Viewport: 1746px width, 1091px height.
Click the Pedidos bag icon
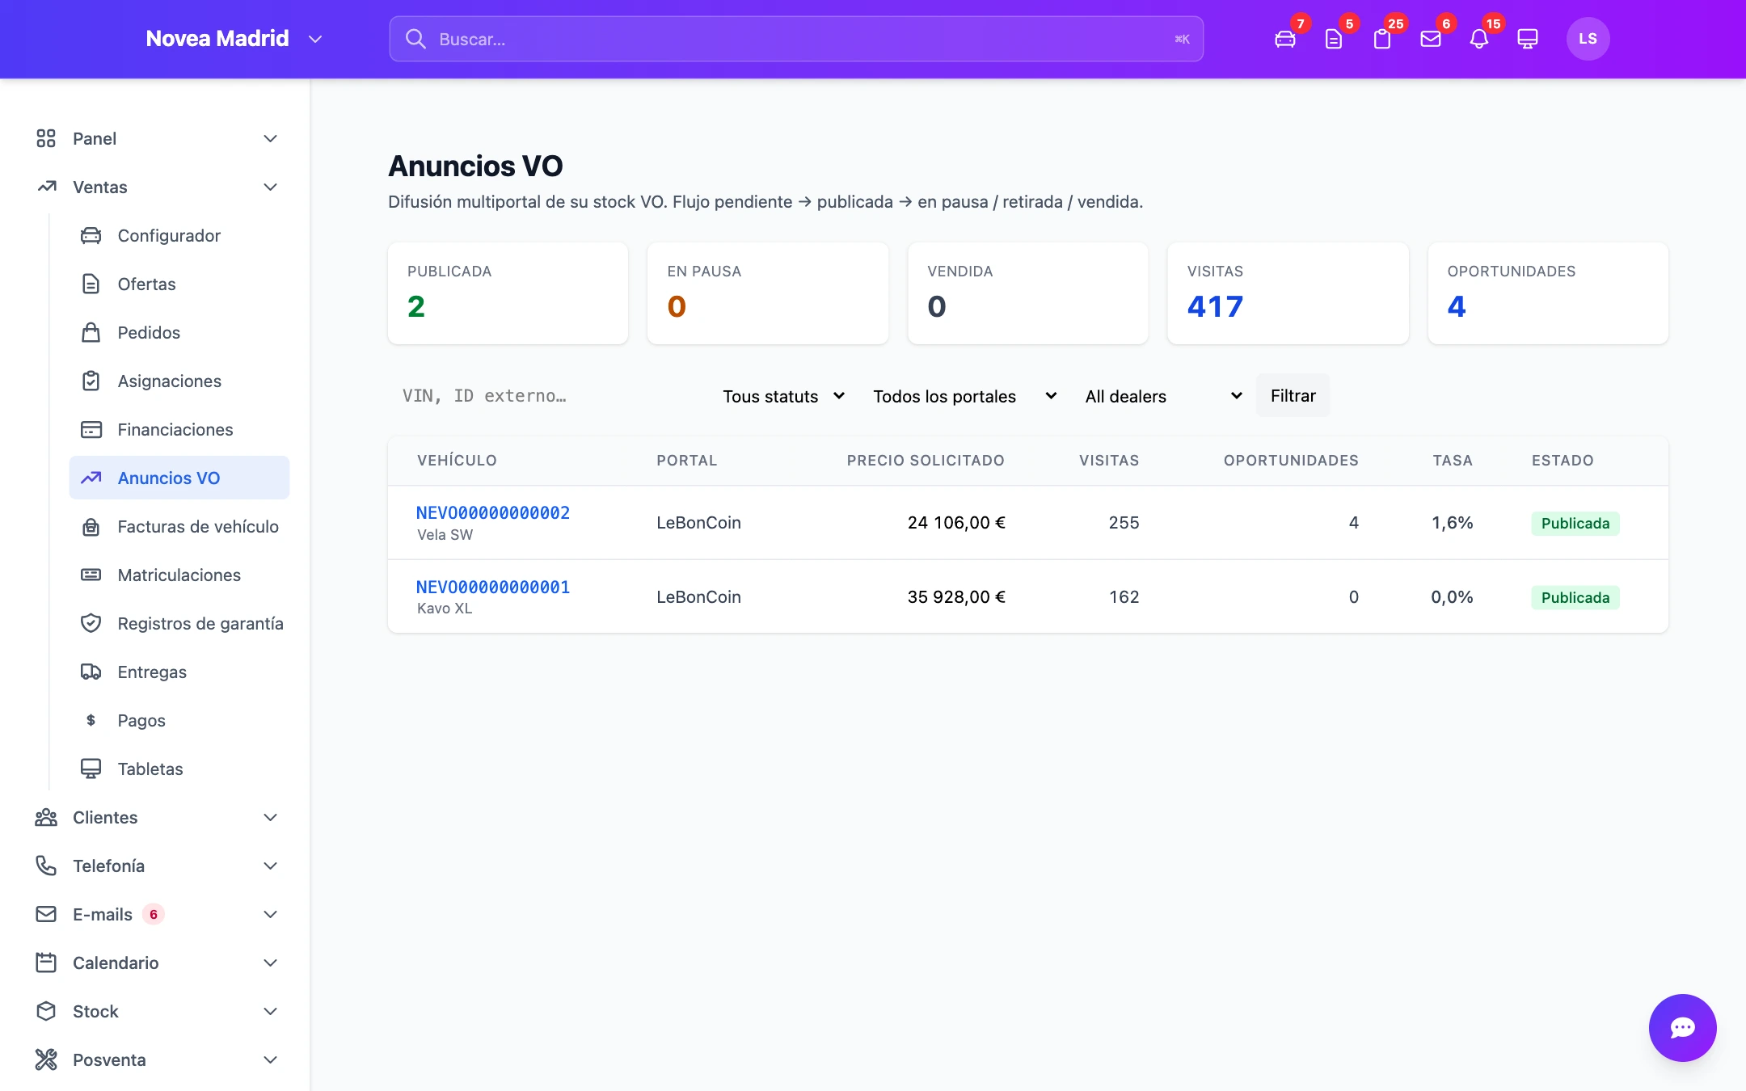pyautogui.click(x=91, y=332)
